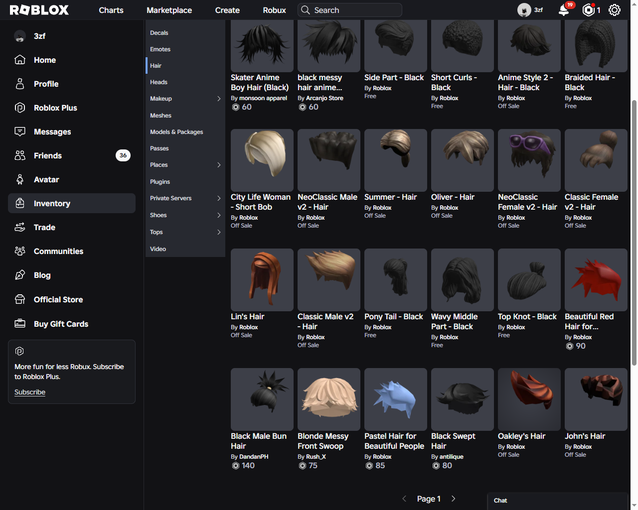638x510 pixels.
Task: Click the page vertical scrollbar
Action: pos(634,233)
